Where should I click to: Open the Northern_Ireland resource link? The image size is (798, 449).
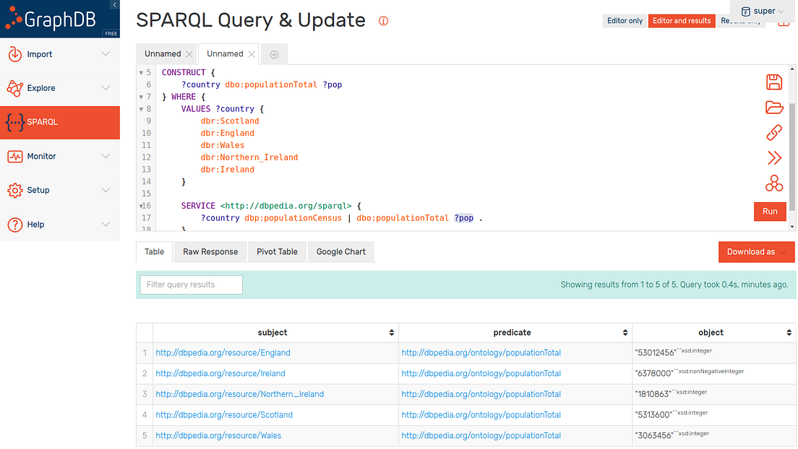coord(240,394)
